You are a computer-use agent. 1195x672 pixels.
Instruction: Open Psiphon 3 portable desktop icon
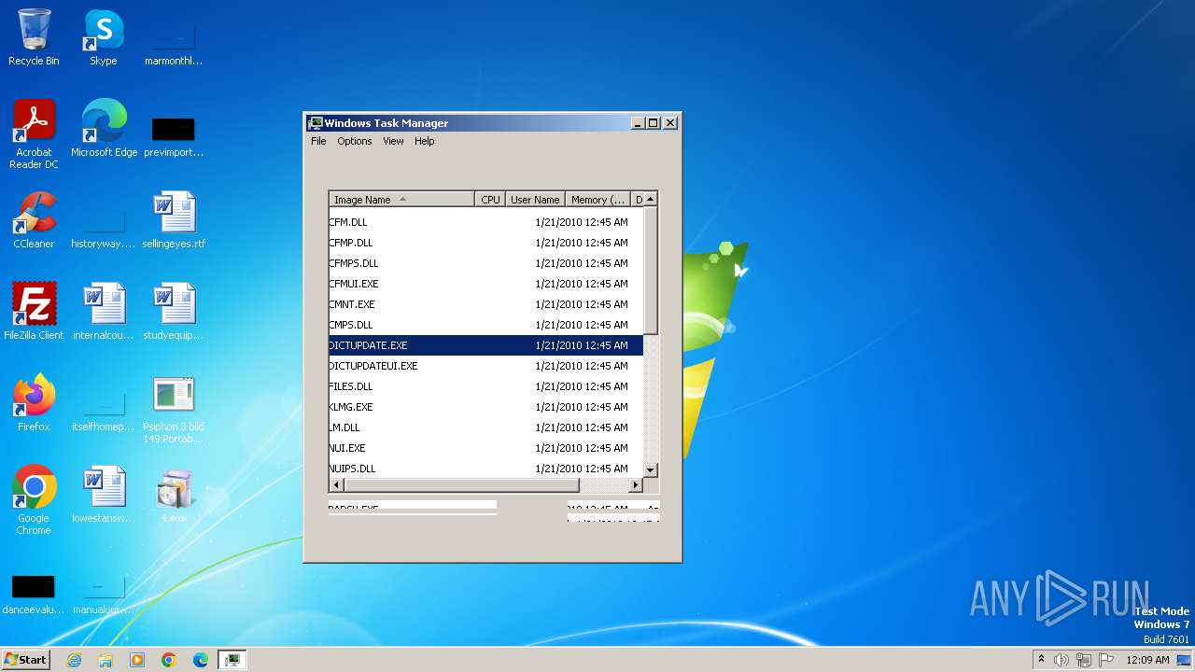[174, 409]
